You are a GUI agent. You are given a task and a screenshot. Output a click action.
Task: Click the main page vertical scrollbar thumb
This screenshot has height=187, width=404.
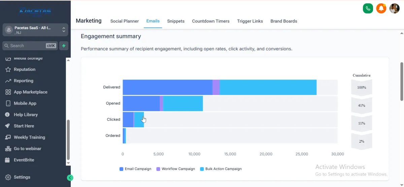401,81
